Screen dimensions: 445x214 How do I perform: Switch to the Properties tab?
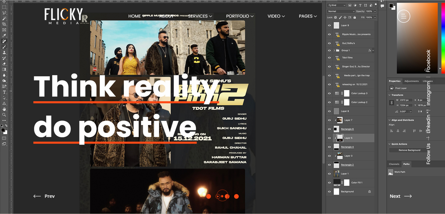(x=395, y=81)
